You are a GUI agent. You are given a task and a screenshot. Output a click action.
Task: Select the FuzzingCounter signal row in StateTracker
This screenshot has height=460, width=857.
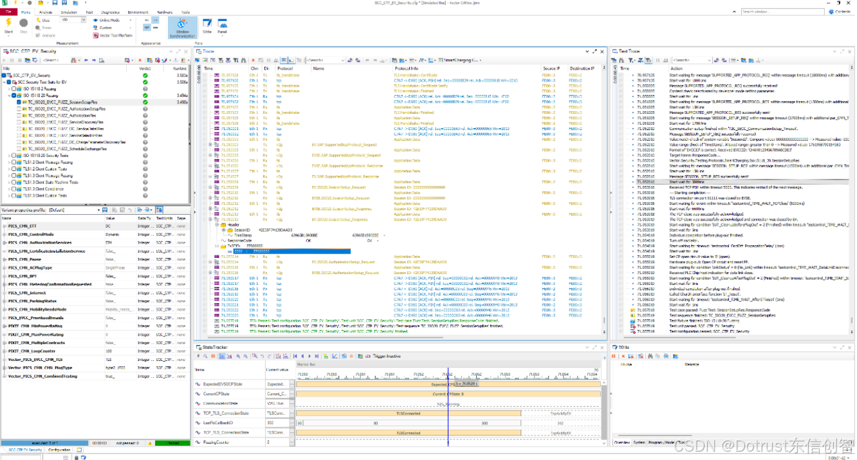point(243,443)
